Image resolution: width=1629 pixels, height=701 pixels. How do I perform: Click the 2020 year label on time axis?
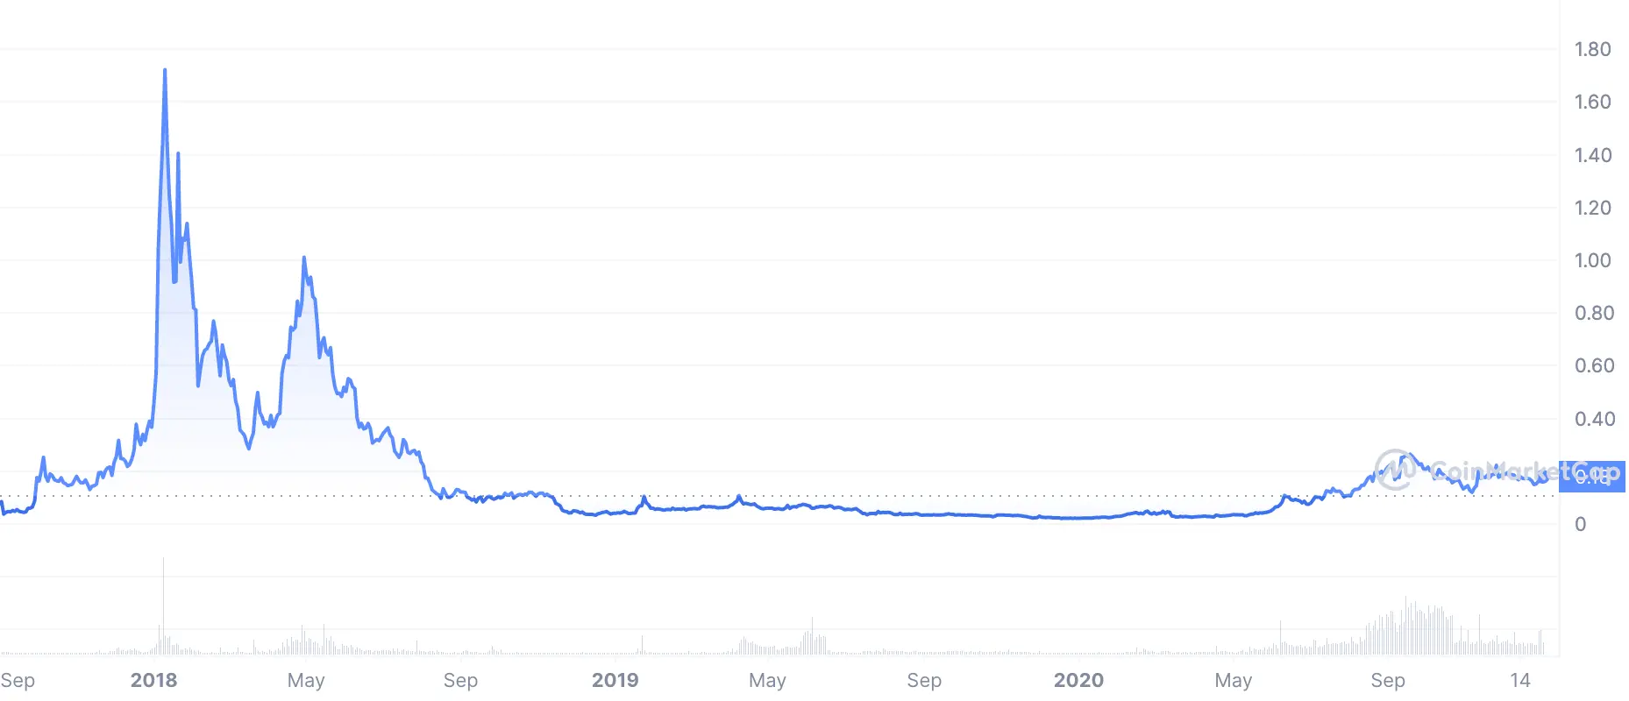tap(1078, 680)
